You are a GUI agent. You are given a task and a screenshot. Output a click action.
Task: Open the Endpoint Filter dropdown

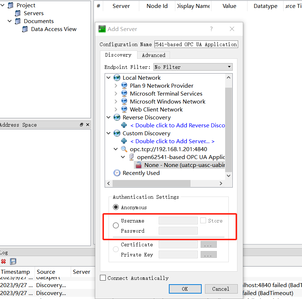(x=193, y=67)
